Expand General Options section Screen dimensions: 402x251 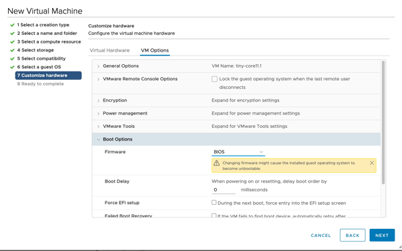click(98, 66)
